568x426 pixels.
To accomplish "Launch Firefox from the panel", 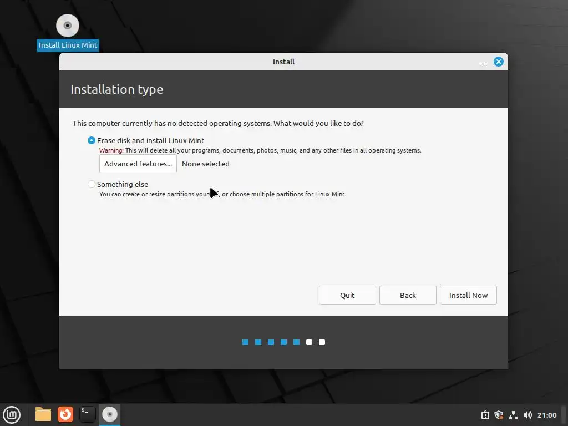I will [x=65, y=414].
